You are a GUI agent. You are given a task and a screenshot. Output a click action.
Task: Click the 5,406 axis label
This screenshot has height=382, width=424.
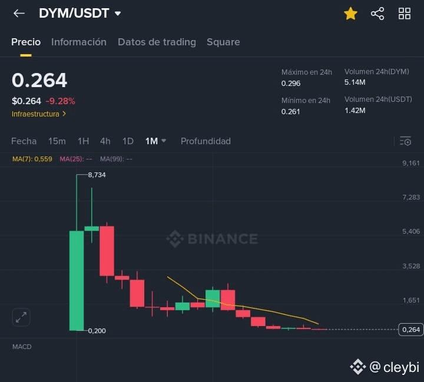click(x=411, y=231)
